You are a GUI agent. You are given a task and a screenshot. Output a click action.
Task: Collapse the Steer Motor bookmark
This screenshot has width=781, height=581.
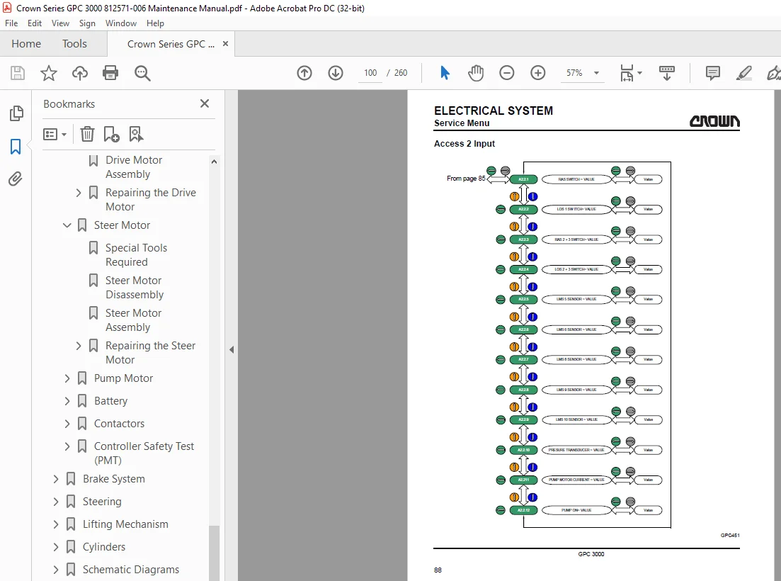[67, 225]
